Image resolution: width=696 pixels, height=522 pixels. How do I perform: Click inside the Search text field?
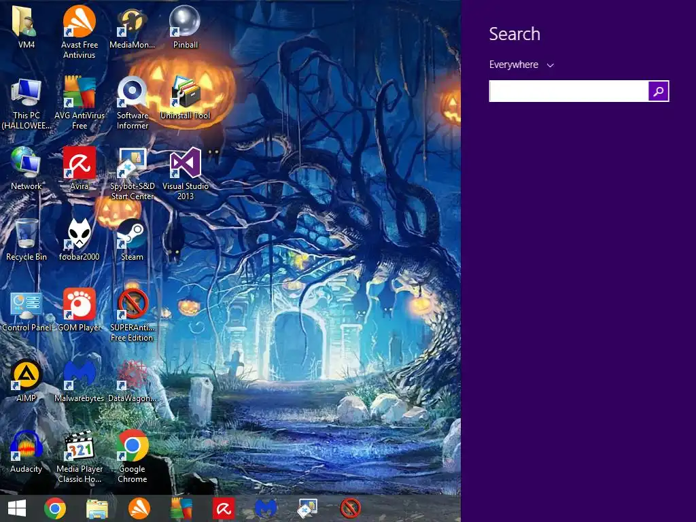point(569,91)
